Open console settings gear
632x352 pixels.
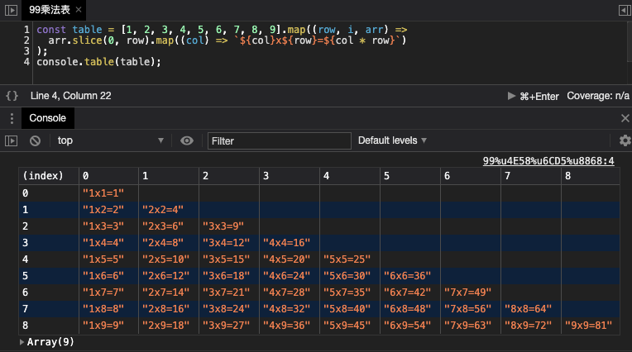pos(625,140)
